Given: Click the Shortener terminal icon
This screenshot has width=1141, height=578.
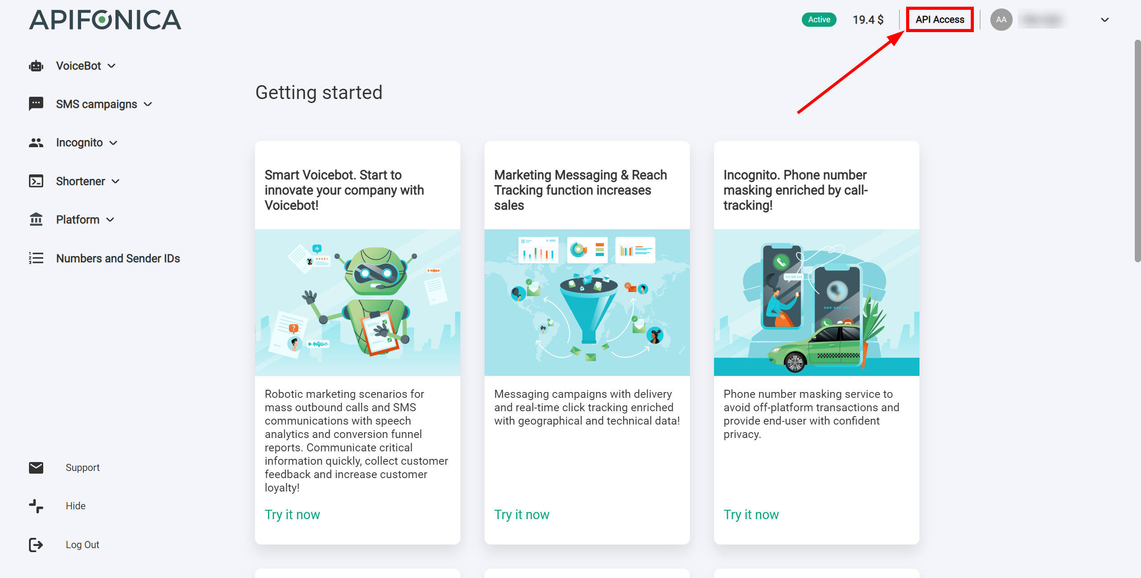Looking at the screenshot, I should (36, 181).
